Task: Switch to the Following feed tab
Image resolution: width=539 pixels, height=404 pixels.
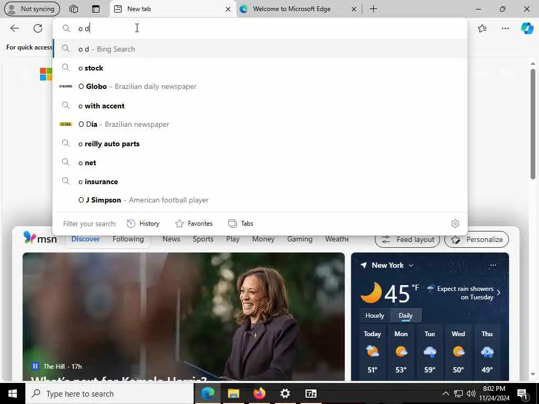Action: click(128, 239)
